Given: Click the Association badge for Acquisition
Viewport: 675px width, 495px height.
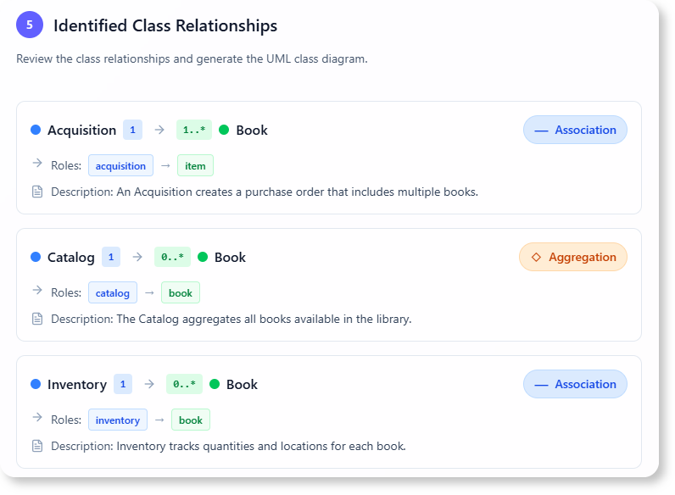Looking at the screenshot, I should click(575, 130).
